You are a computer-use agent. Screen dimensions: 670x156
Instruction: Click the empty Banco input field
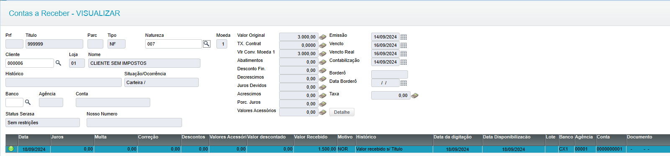pyautogui.click(x=14, y=102)
